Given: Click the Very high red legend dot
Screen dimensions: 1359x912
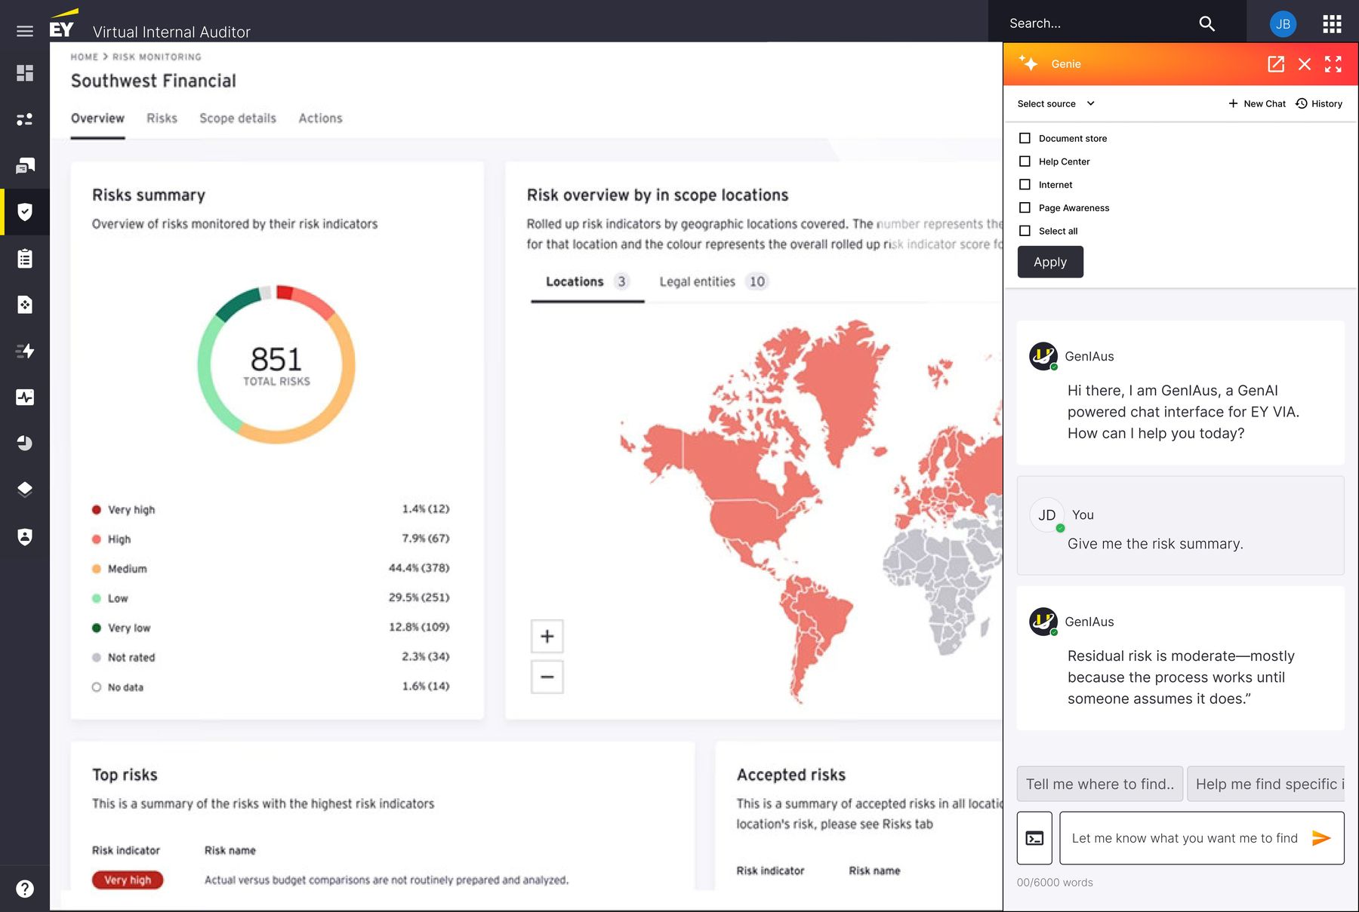Looking at the screenshot, I should (97, 510).
